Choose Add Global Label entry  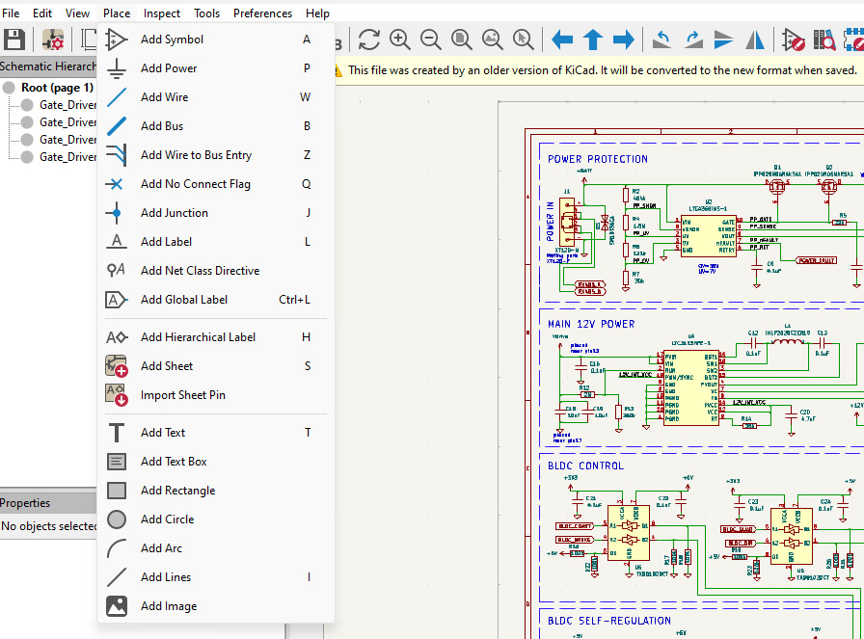tap(216, 300)
